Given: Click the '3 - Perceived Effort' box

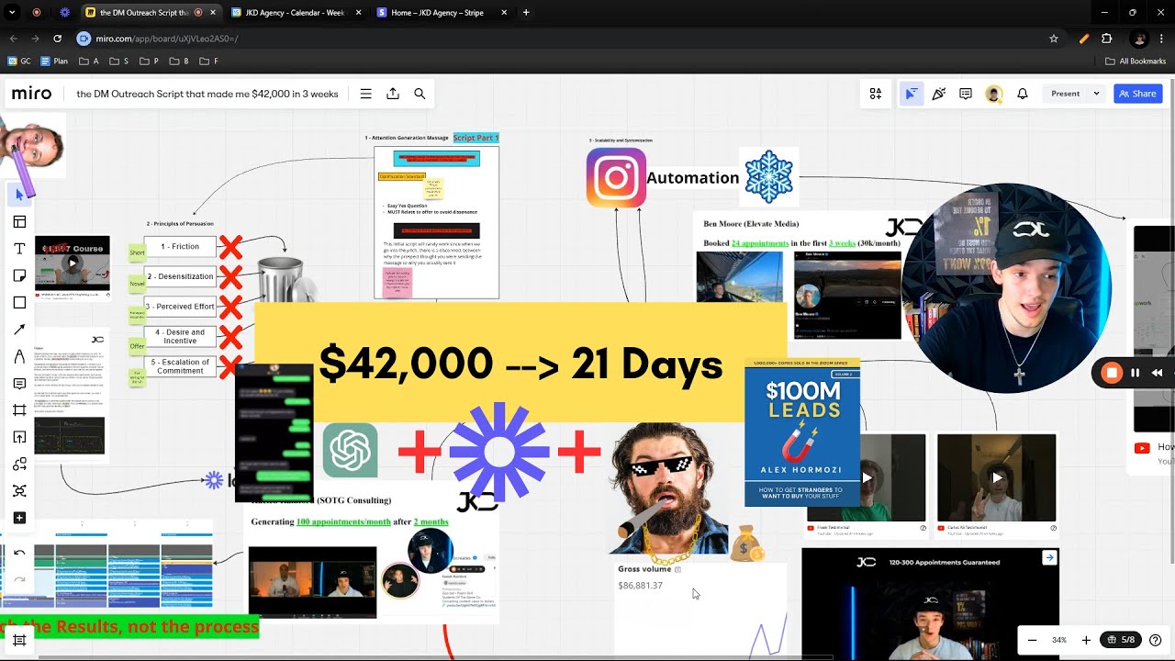Looking at the screenshot, I should tap(180, 307).
